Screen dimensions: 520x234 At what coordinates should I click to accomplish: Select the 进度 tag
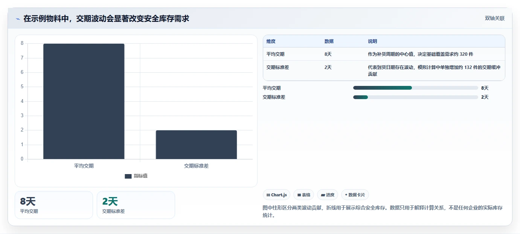pyautogui.click(x=328, y=195)
